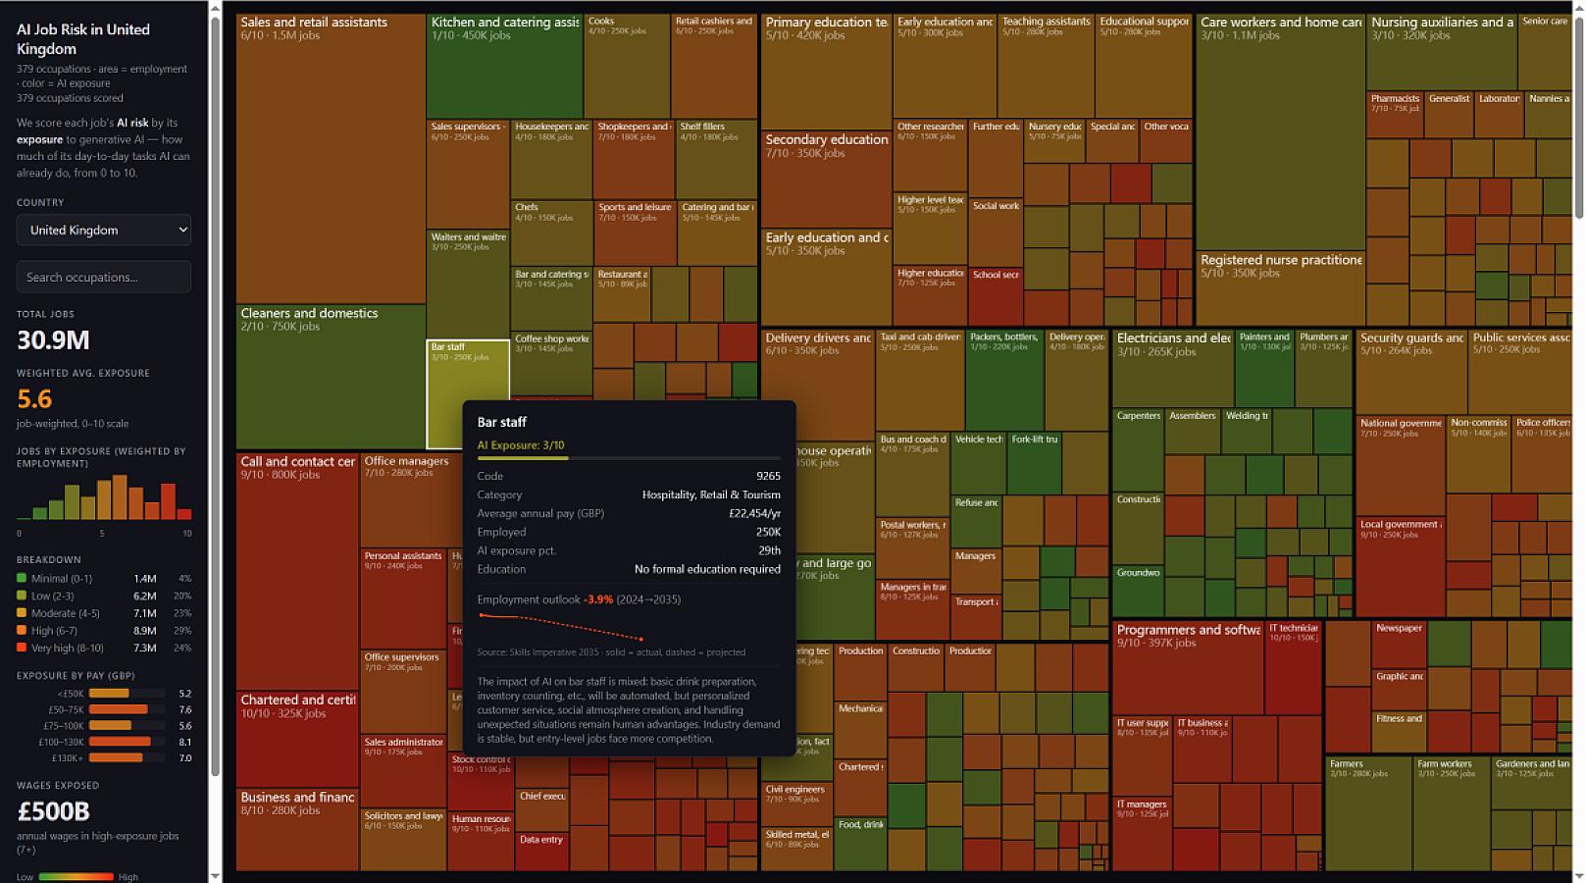Select the Newspaper tile
1586x883 pixels.
[1399, 644]
